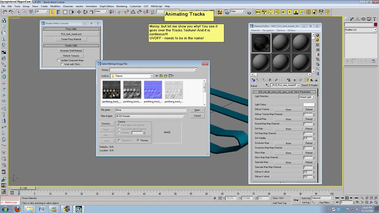This screenshot has height=213, width=379.
Task: Click Play Animation in the time controls
Action: 347,198
